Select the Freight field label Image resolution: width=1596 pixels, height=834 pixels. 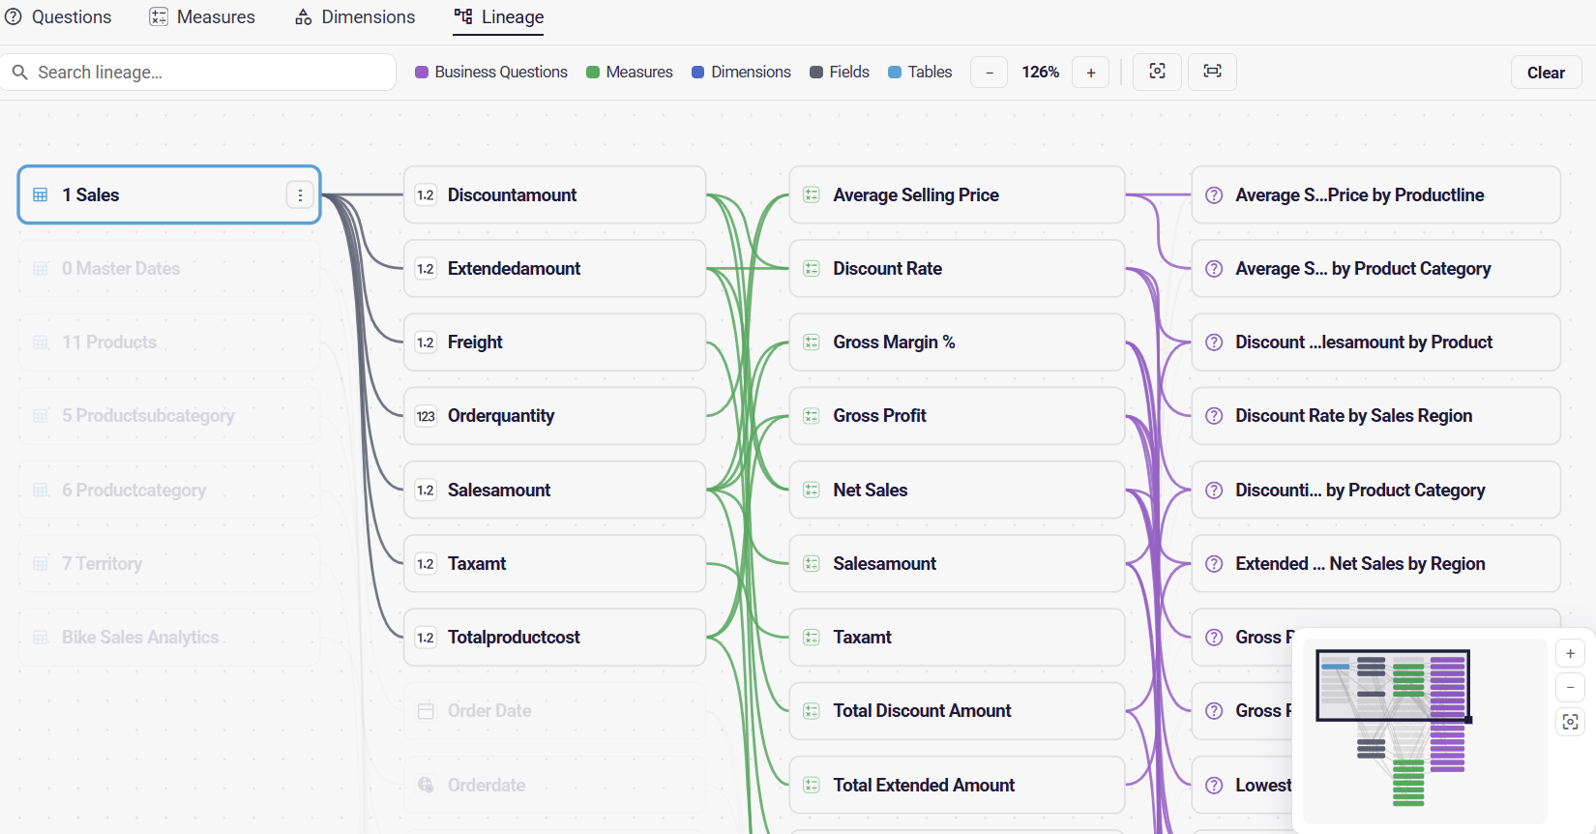[475, 343]
